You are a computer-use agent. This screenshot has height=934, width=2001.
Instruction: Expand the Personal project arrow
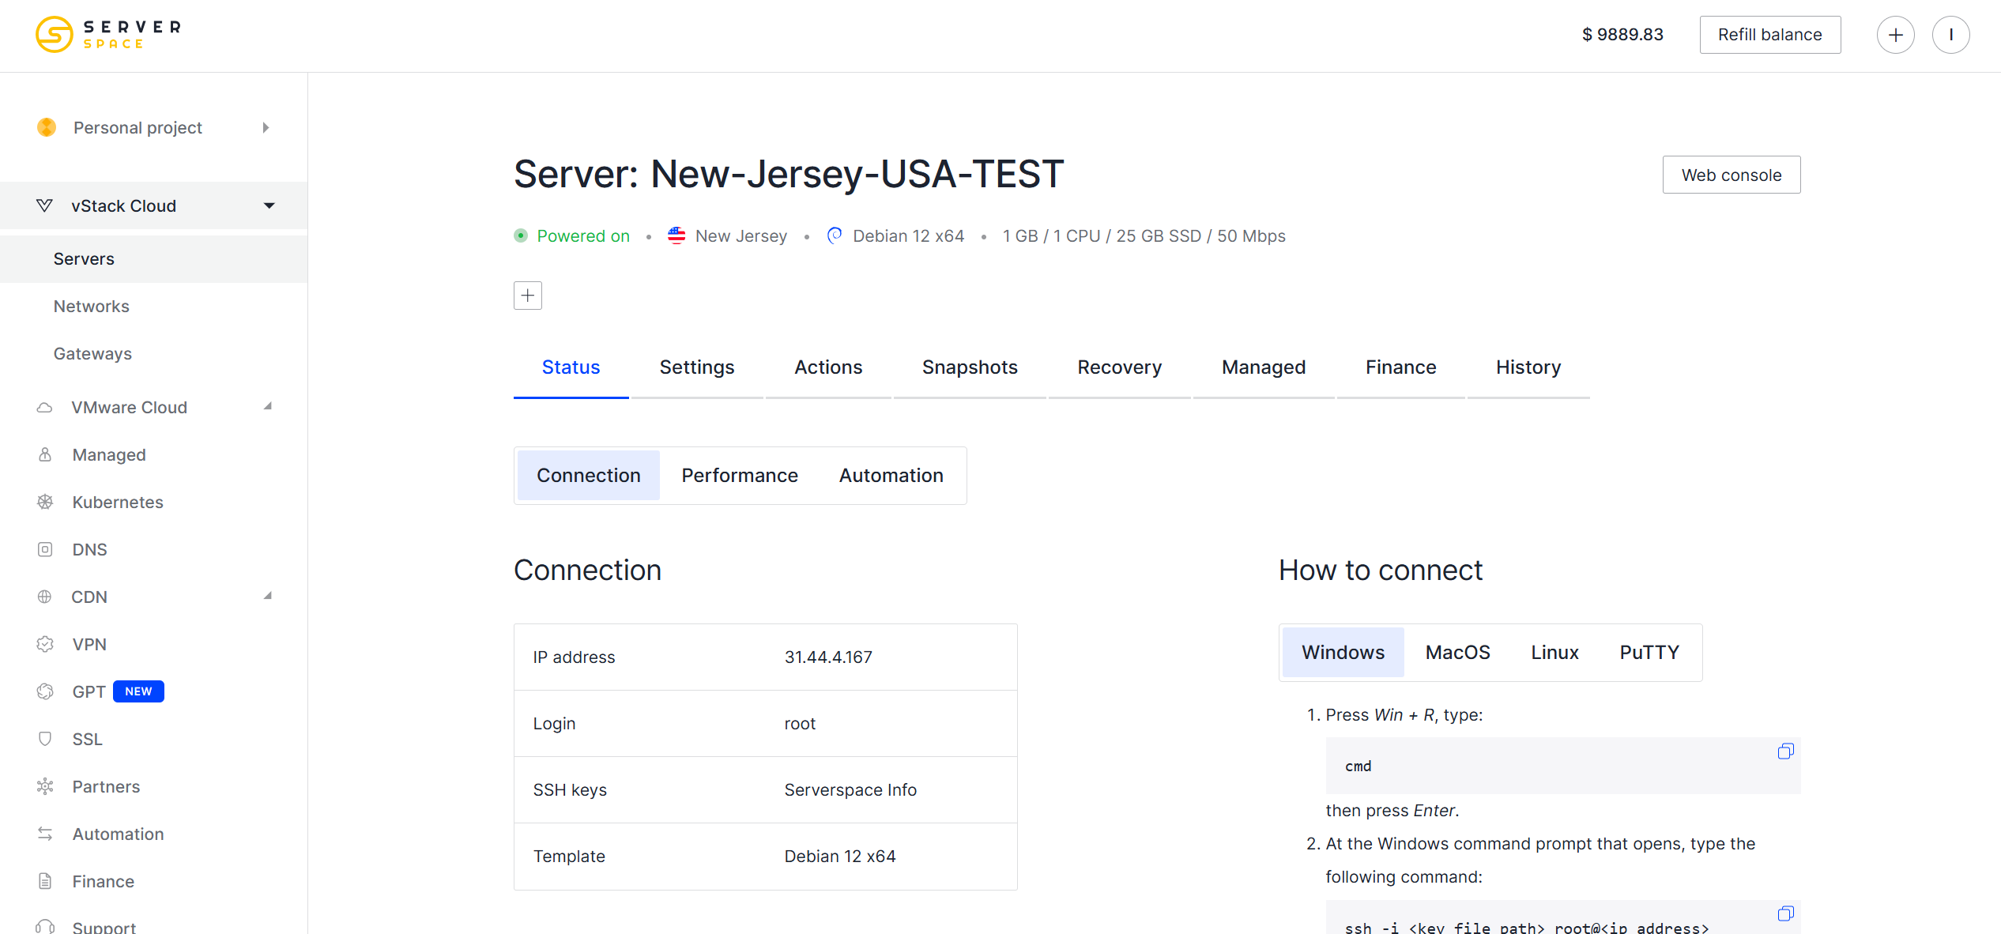(x=266, y=127)
